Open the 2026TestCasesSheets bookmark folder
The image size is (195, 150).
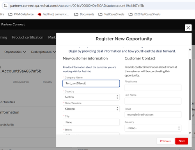coord(145,14)
